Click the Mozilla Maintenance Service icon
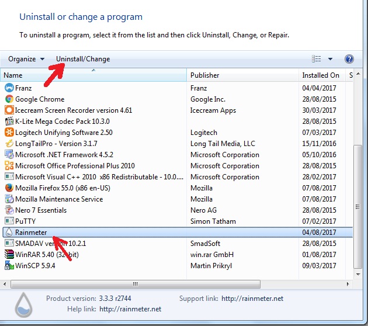 (9, 199)
